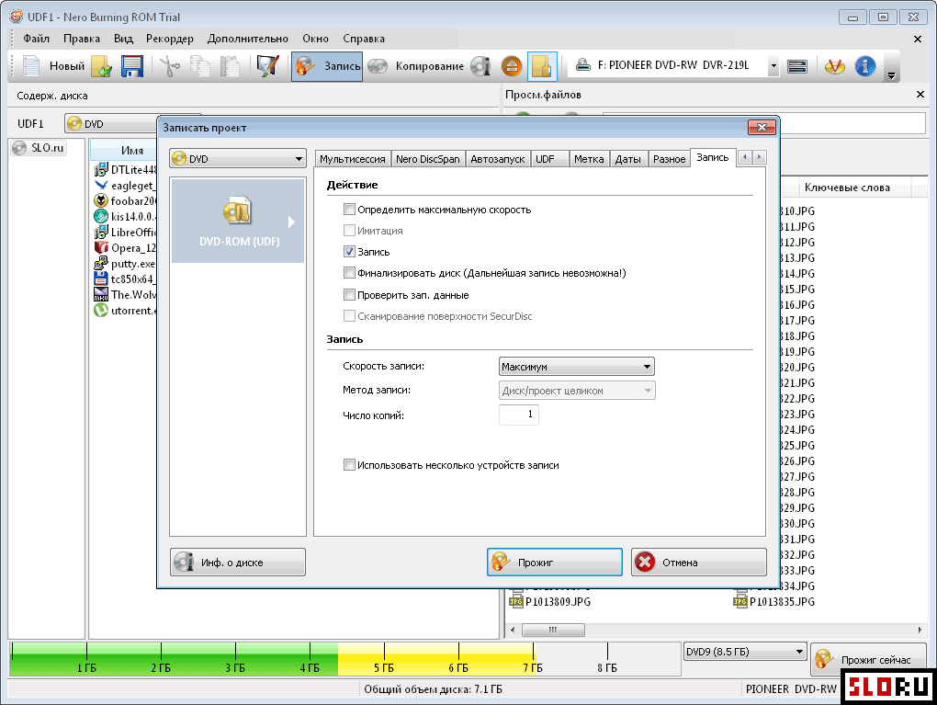Click the Nero flame icon in the title bar
Screen dimensions: 937x705
17,17
